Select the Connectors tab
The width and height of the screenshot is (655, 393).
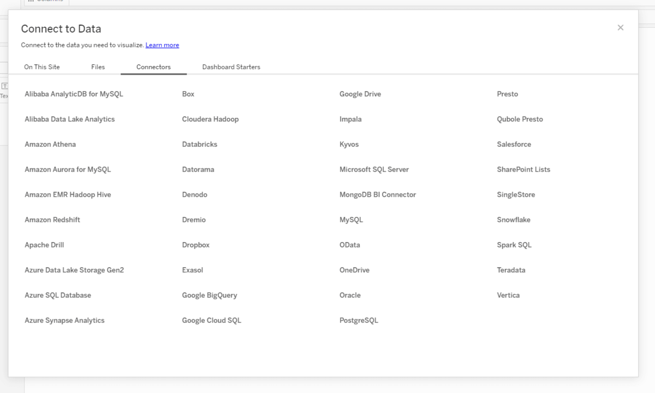point(153,67)
